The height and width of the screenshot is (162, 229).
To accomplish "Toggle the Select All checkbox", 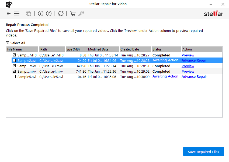I will (x=8, y=43).
